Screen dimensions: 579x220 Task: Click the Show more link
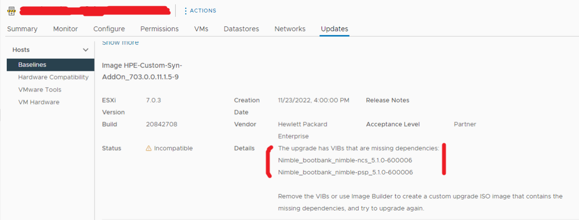[120, 43]
